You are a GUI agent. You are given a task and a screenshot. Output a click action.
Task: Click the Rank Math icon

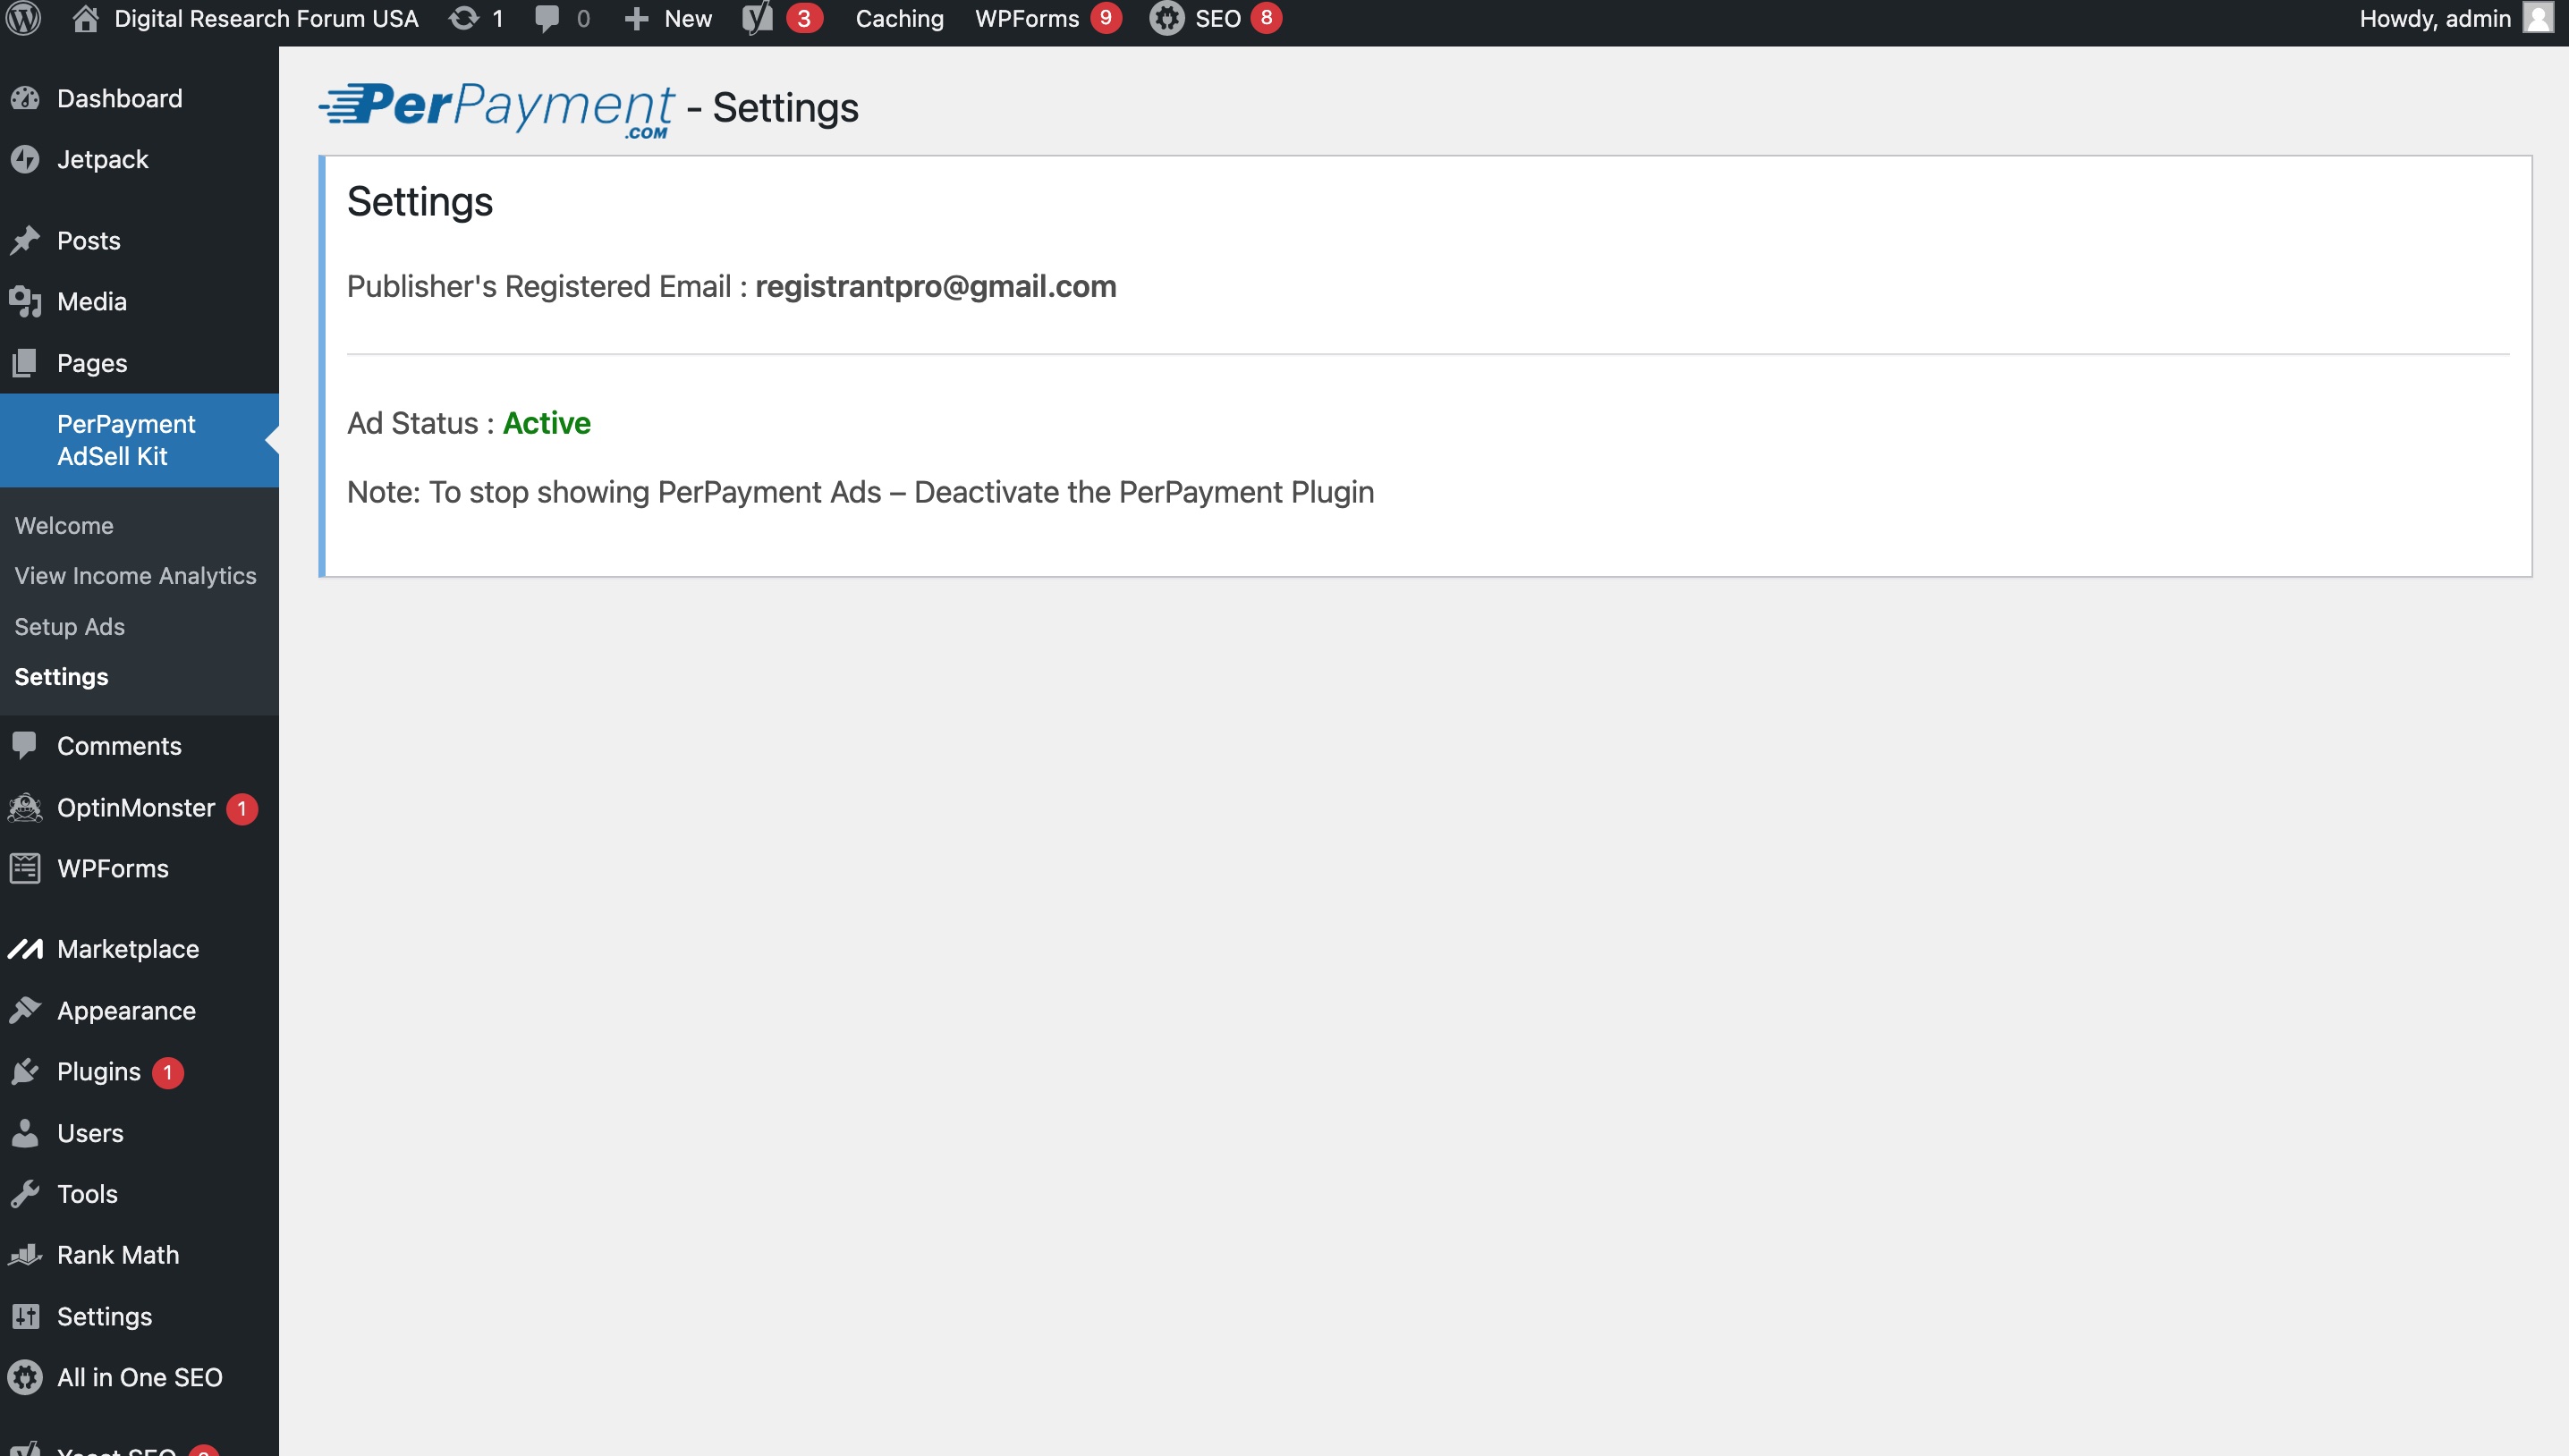[x=25, y=1254]
